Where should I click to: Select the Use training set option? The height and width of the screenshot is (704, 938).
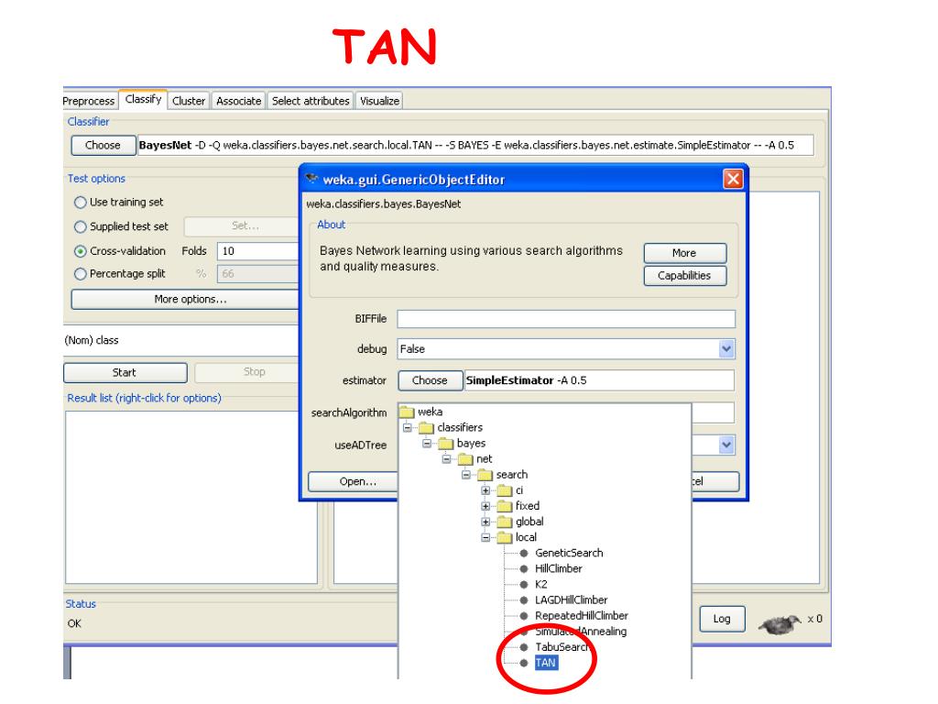point(81,203)
